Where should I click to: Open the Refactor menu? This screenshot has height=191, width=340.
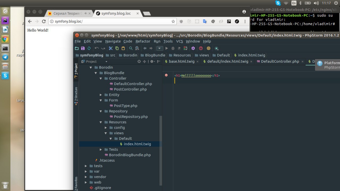click(x=143, y=41)
